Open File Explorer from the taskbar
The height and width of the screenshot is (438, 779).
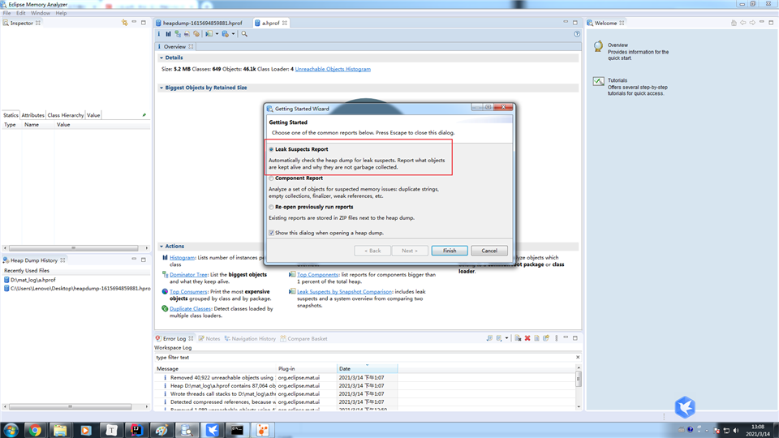click(x=60, y=430)
